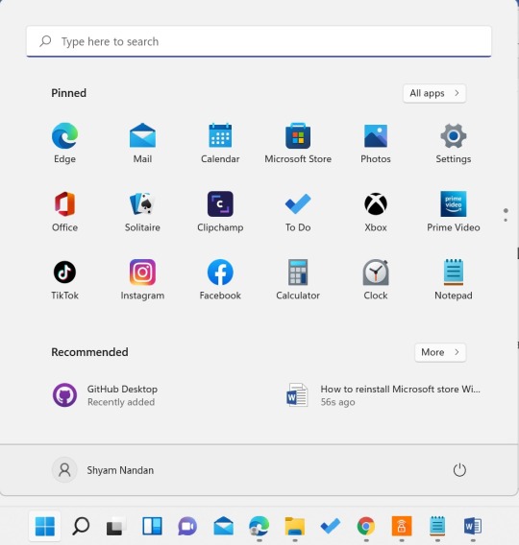Open the To Do pinned app
This screenshot has height=545, width=519.
point(298,211)
